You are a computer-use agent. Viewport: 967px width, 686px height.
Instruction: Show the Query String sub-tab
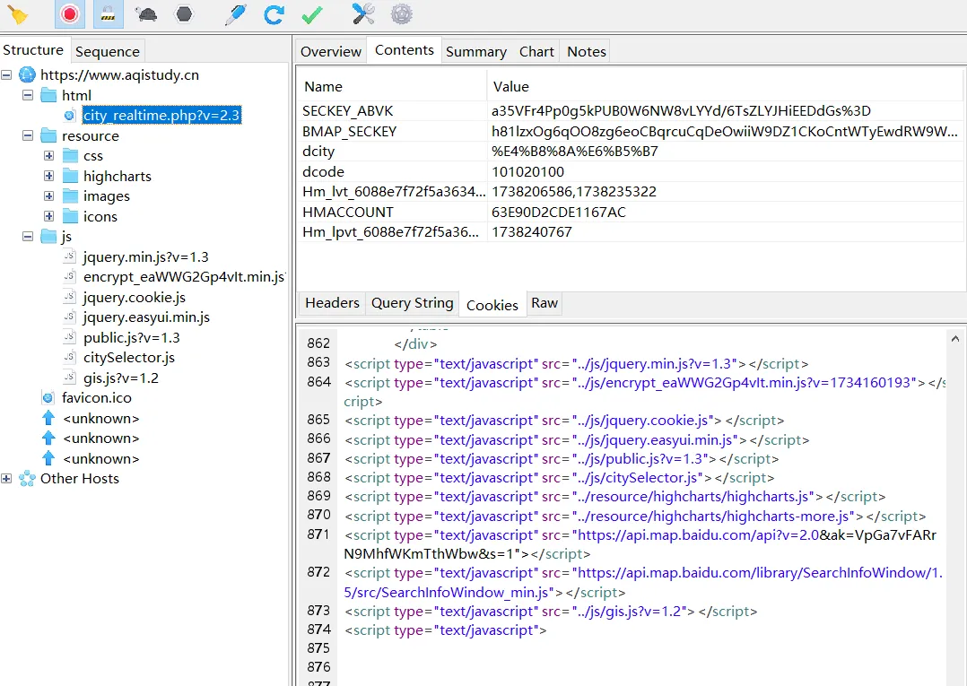[x=412, y=302]
